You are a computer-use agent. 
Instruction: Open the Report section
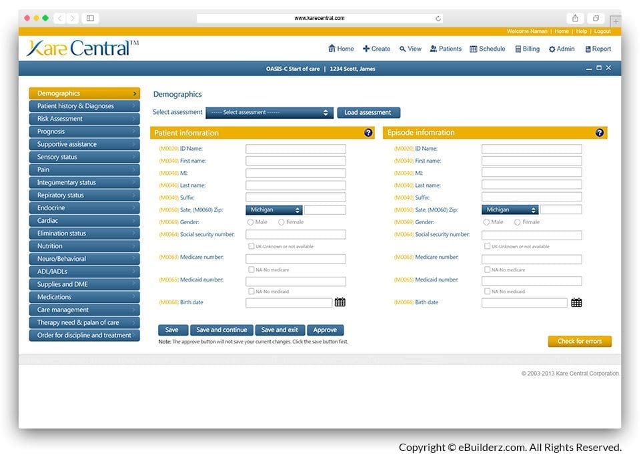tap(598, 49)
